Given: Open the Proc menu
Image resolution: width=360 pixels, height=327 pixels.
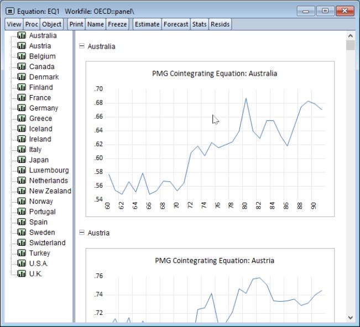Looking at the screenshot, I should (32, 24).
